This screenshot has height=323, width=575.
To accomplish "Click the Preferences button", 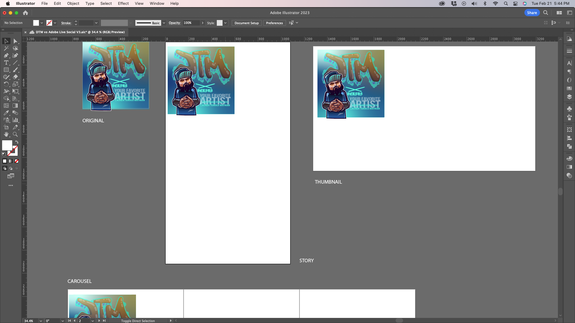I will tap(274, 23).
